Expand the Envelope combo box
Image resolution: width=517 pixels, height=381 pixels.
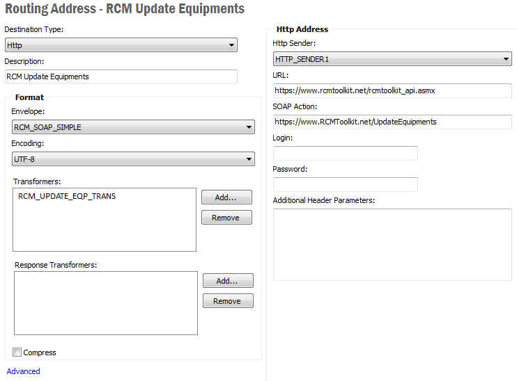tap(132, 127)
